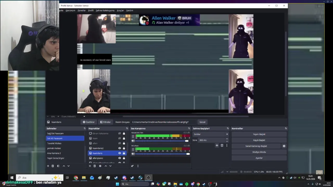Undock the Sahne Geçişleri panel
The height and width of the screenshot is (187, 333).
228,129
